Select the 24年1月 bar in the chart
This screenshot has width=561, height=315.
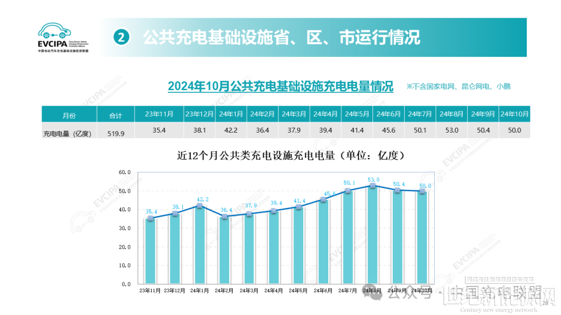click(x=199, y=245)
